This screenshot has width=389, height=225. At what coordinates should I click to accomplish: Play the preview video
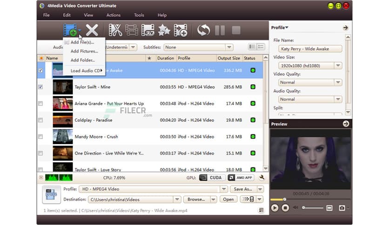click(275, 208)
